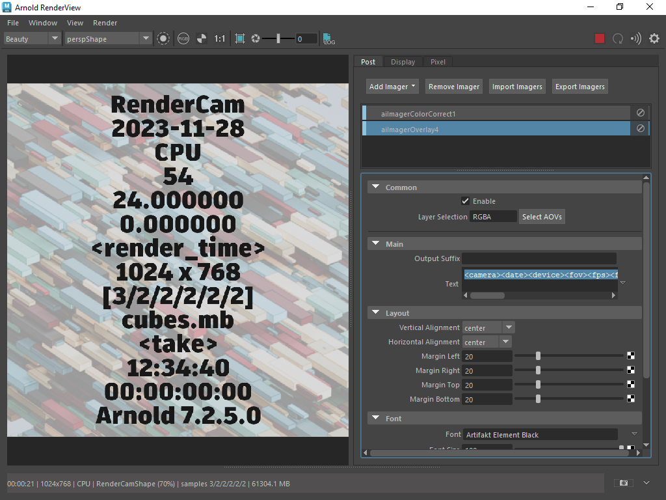Collapse the Layout section

click(x=375, y=313)
